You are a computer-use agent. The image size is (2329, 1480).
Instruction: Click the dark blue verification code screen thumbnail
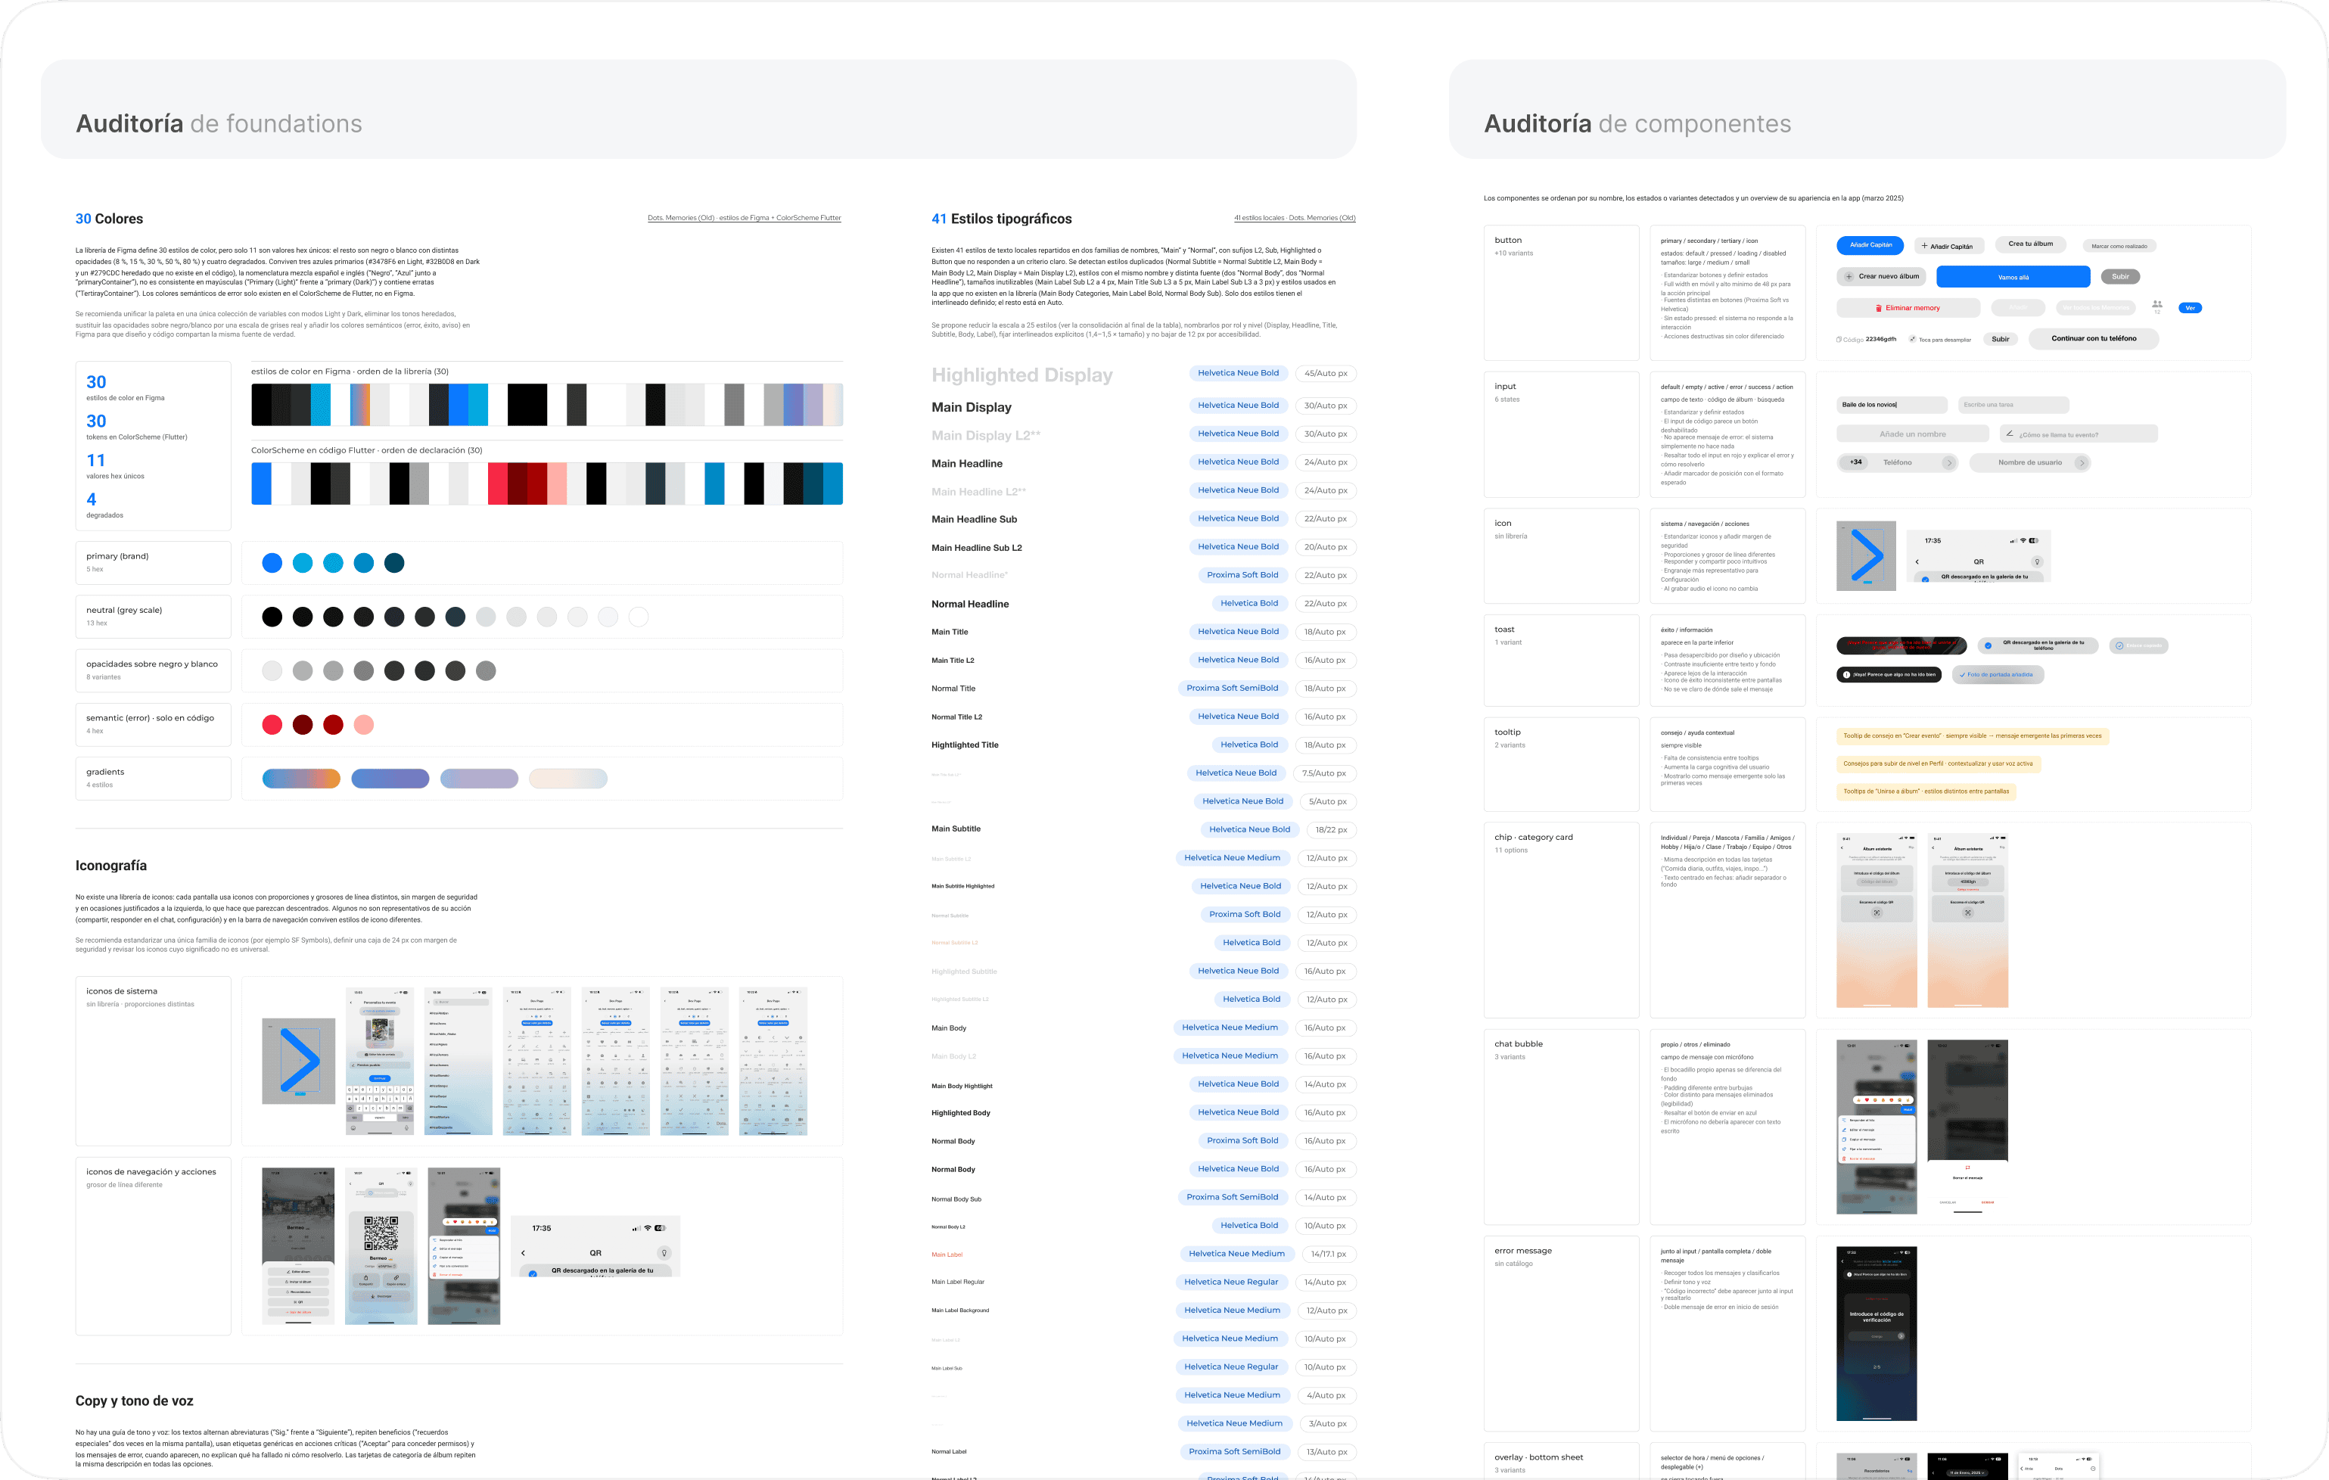pos(1877,1334)
